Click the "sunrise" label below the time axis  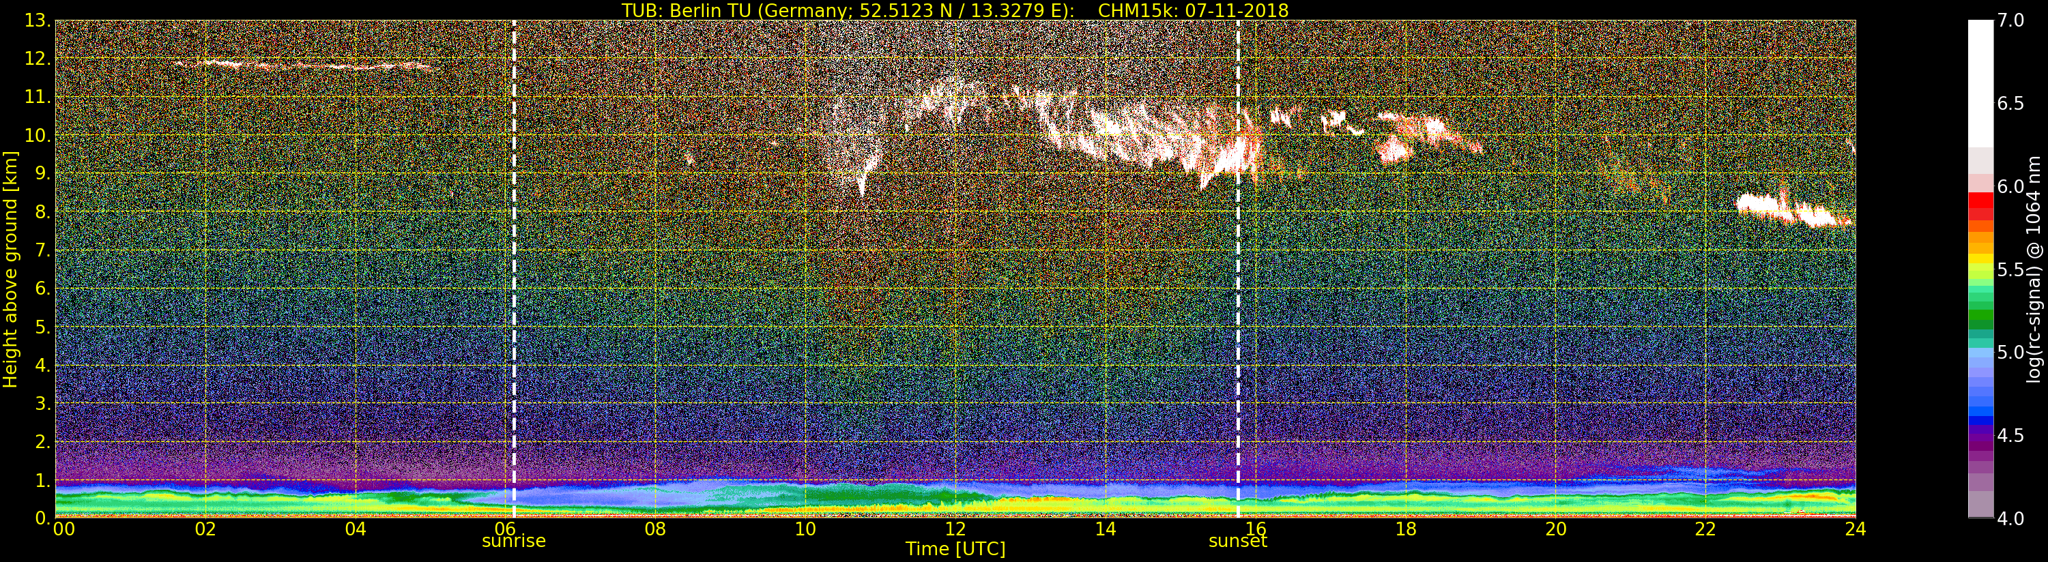tap(514, 542)
